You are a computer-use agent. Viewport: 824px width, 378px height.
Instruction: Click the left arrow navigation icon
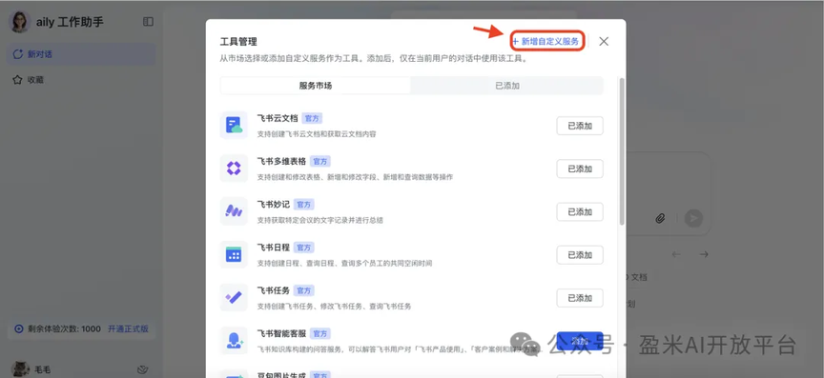(x=676, y=254)
